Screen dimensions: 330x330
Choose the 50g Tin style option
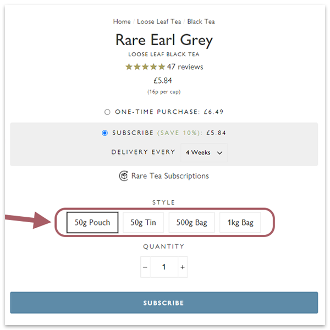144,222
